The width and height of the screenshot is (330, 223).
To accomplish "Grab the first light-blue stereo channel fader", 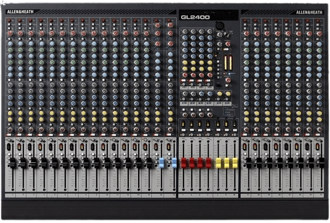I will pyautogui.click(x=161, y=162).
